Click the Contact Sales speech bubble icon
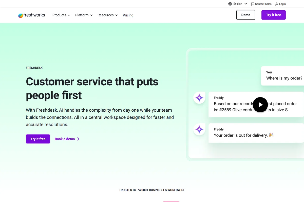This screenshot has height=202, width=304. [253, 4]
